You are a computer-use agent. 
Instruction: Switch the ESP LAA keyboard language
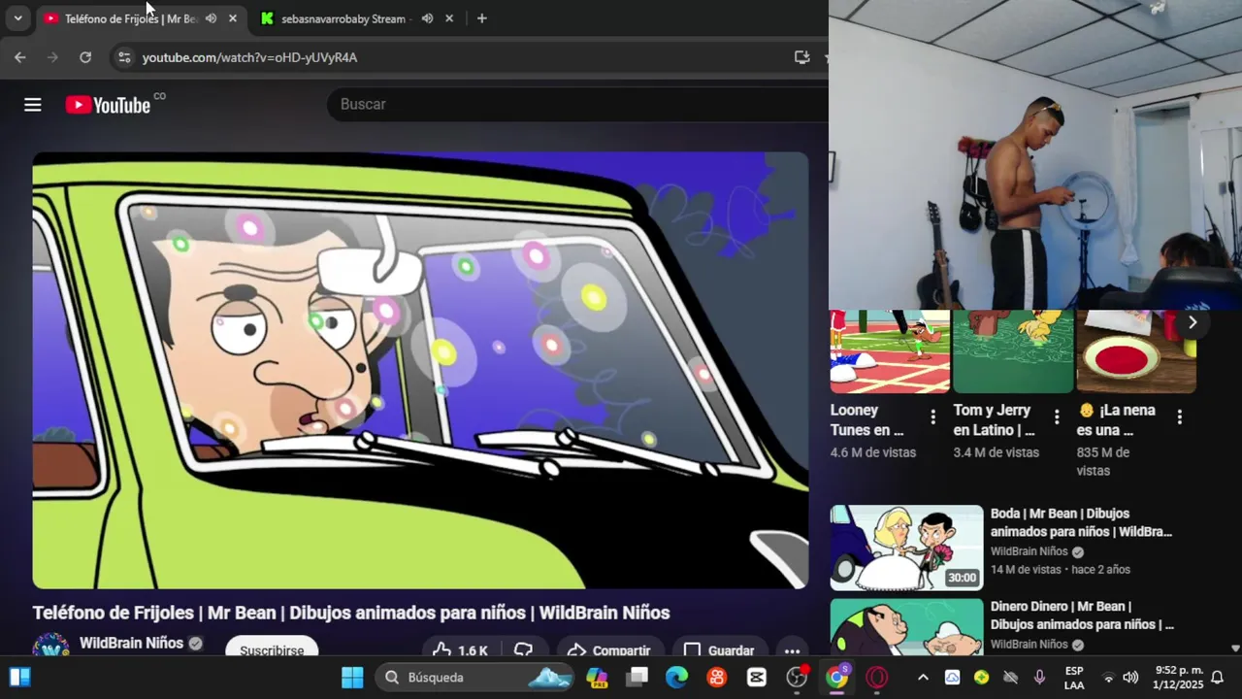[1074, 678]
